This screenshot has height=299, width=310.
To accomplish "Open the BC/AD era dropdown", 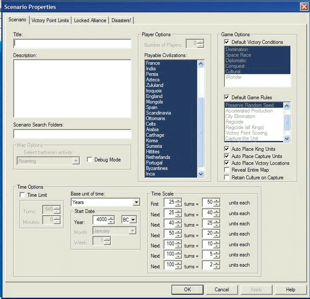I will pyautogui.click(x=133, y=220).
